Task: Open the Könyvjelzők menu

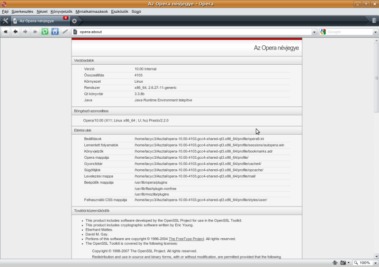Action: pos(62,11)
